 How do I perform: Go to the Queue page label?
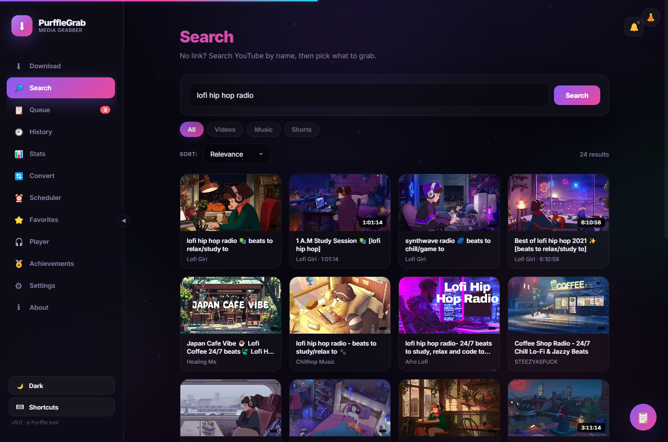click(40, 110)
